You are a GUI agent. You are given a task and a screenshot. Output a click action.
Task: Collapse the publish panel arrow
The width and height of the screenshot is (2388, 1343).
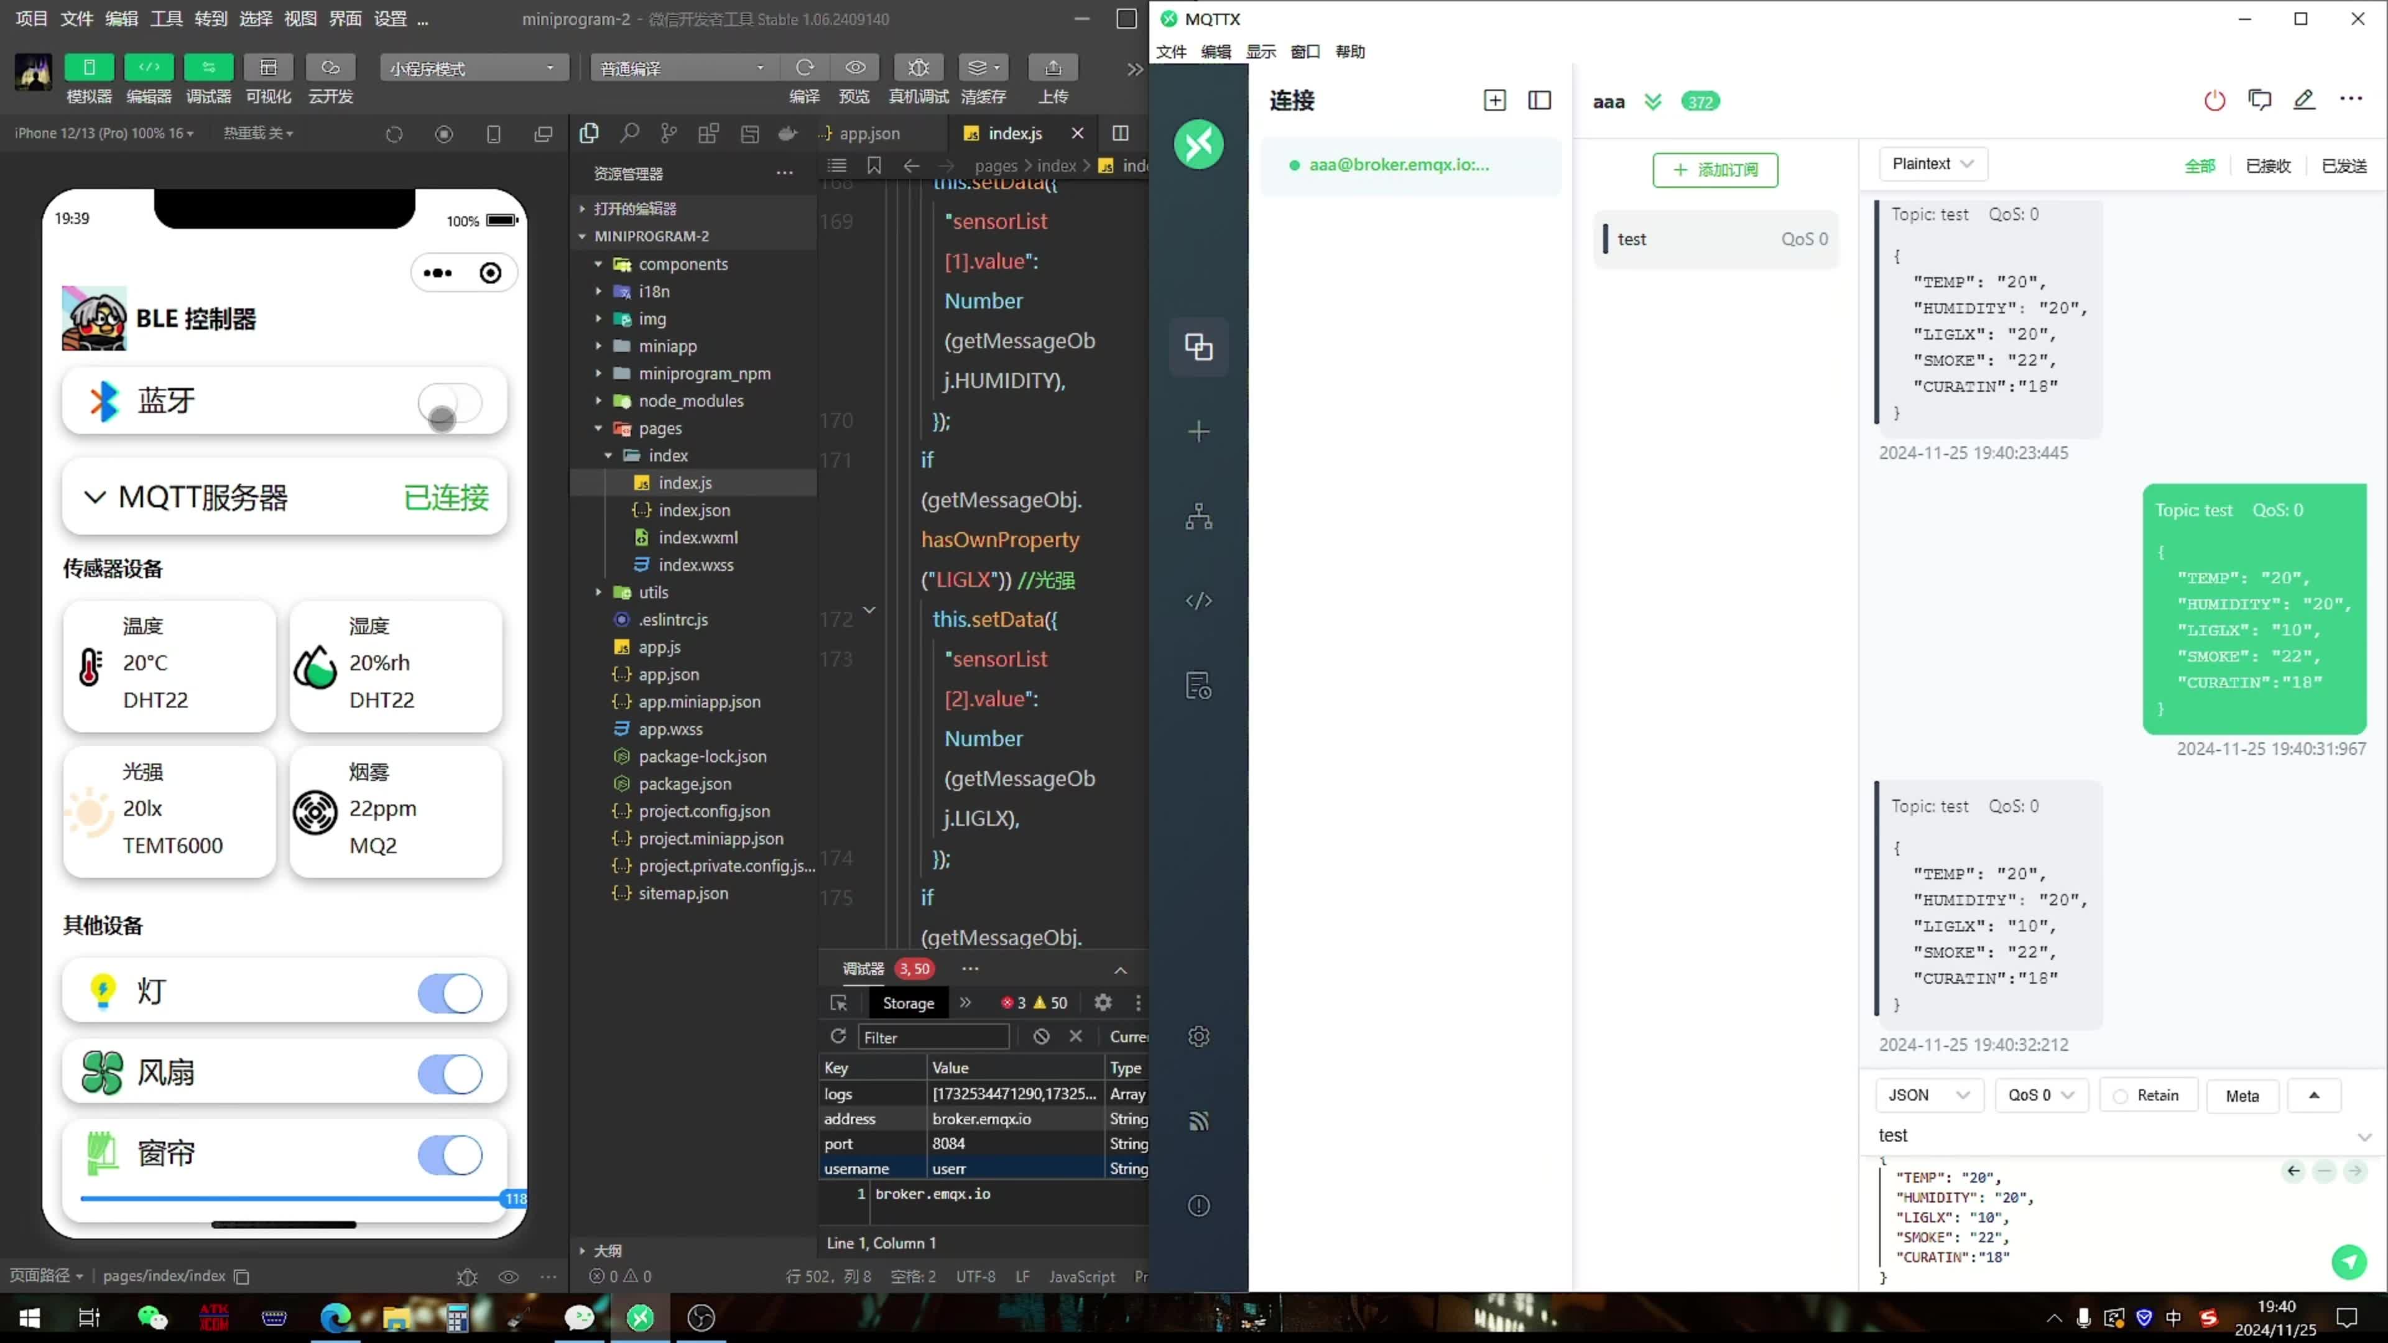tap(2314, 1096)
